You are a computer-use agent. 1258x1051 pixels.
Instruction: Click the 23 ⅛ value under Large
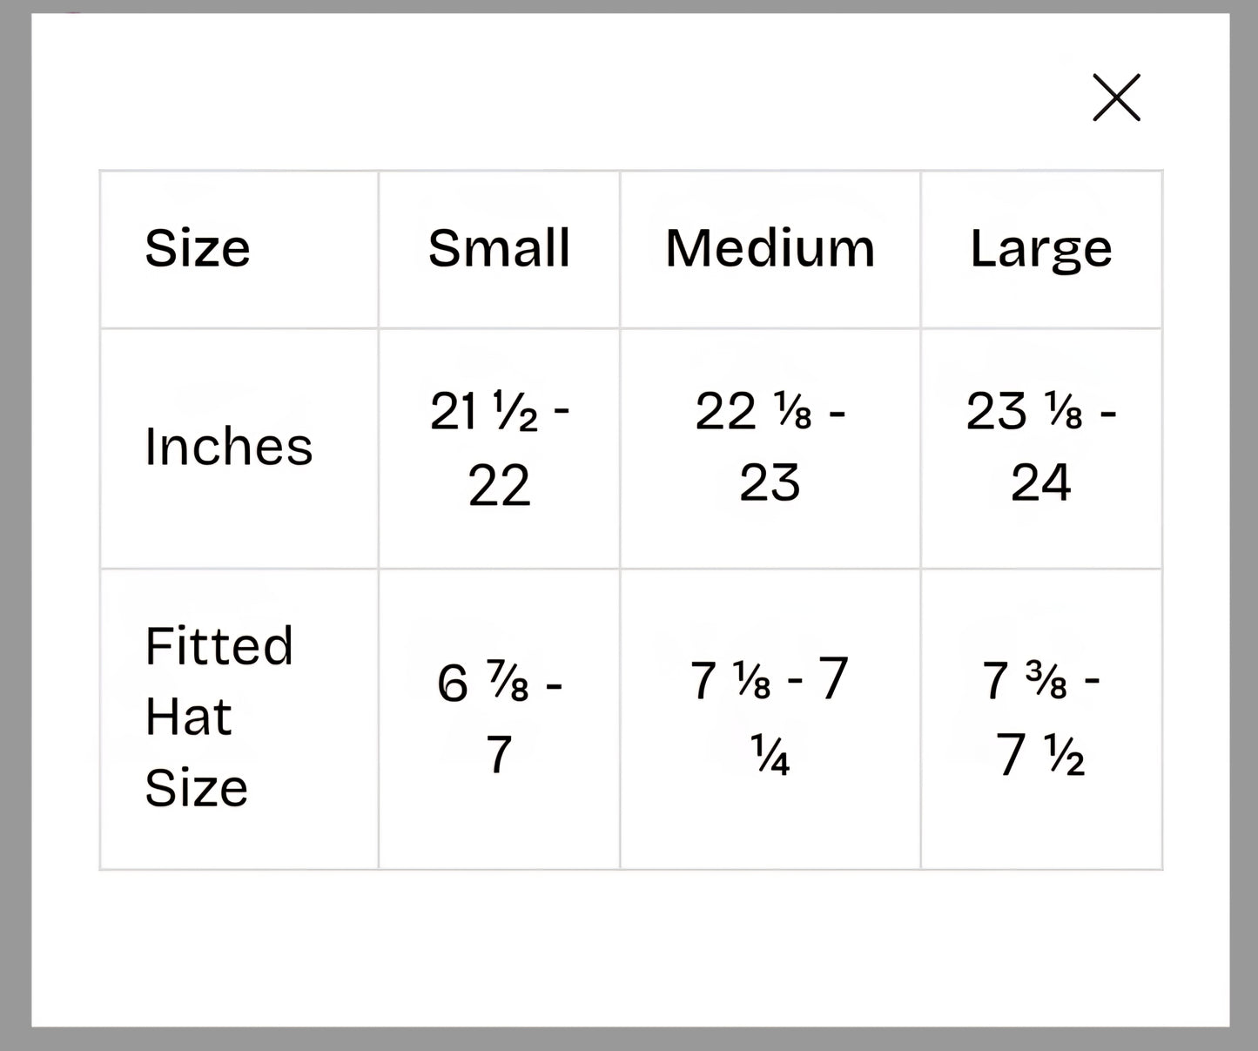1024,412
